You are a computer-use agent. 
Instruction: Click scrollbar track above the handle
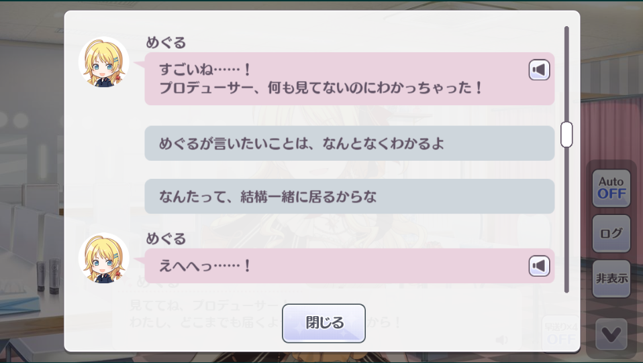(x=566, y=74)
